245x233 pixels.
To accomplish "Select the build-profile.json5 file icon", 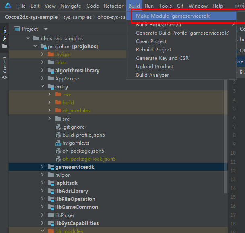I will [x=58, y=135].
